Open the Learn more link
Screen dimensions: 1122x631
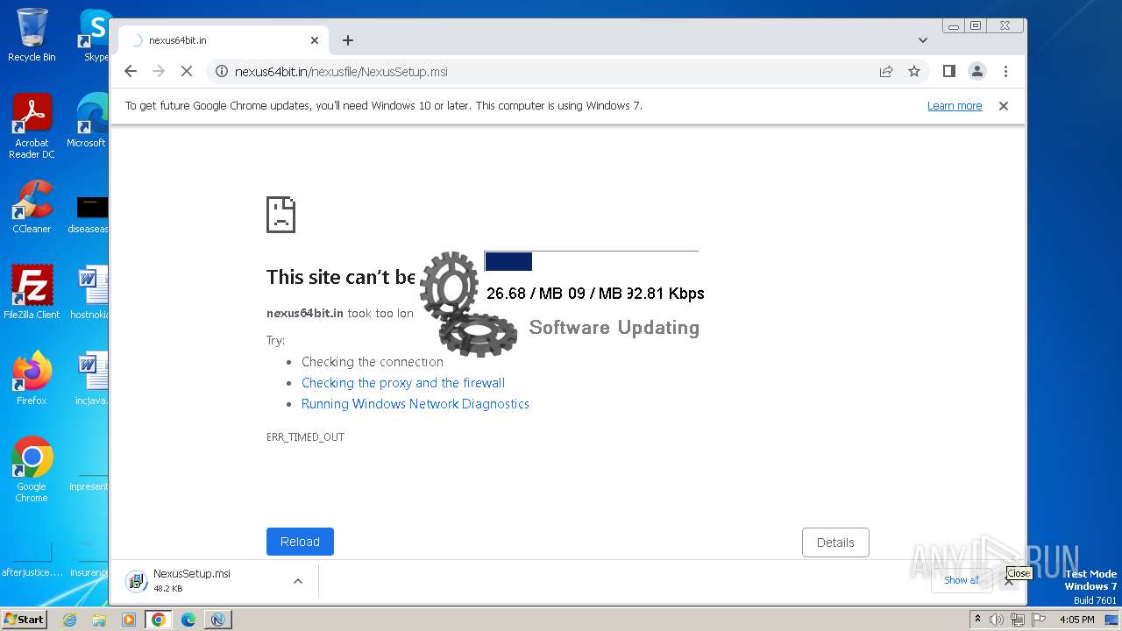click(x=955, y=106)
